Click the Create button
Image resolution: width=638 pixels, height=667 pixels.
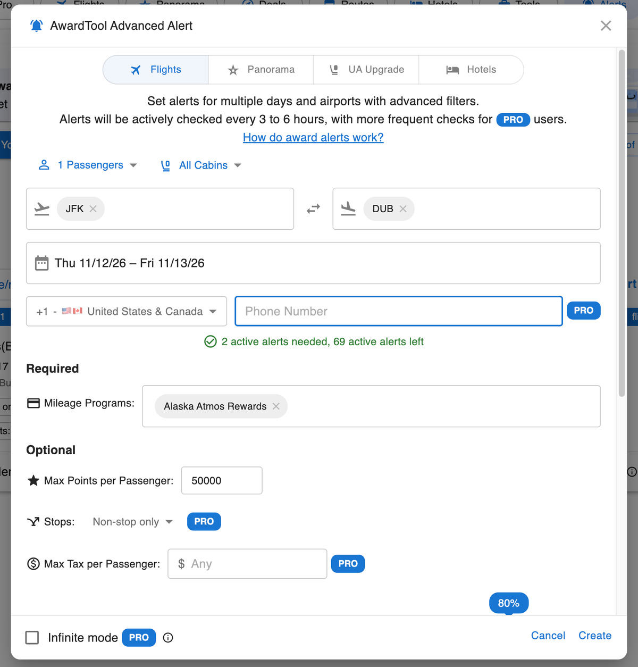click(594, 635)
